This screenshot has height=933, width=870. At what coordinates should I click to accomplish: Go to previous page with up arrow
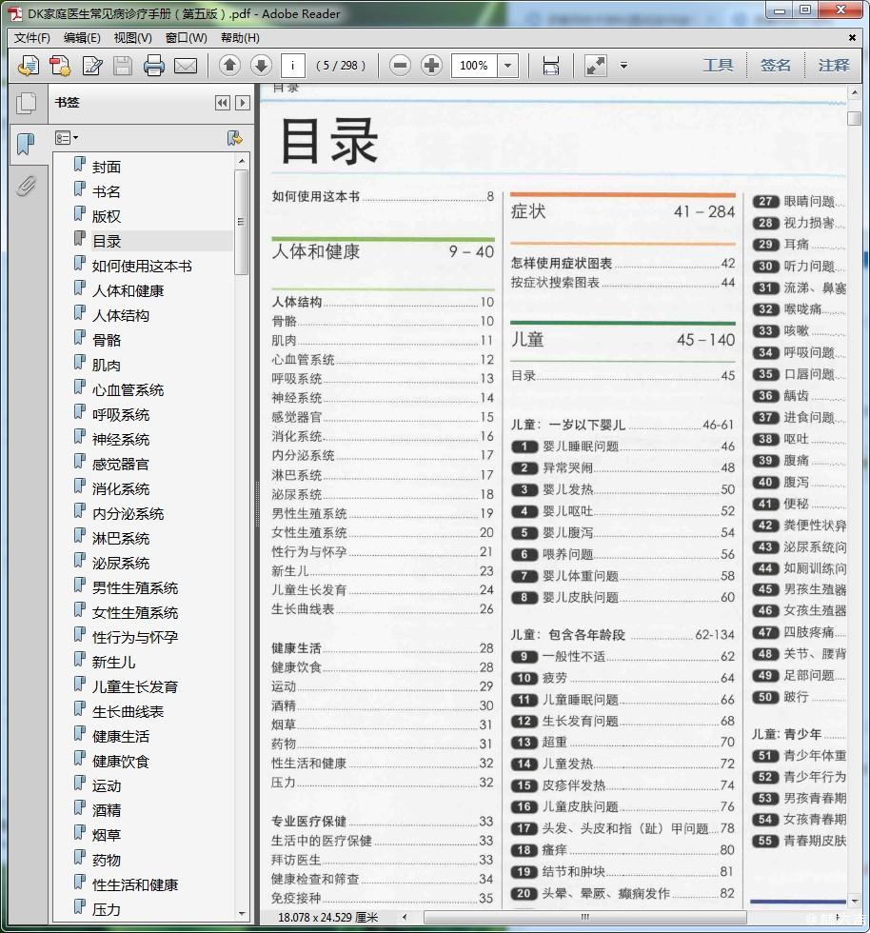[x=229, y=66]
